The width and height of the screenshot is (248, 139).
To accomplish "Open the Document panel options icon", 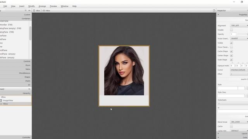I will 29,89.
